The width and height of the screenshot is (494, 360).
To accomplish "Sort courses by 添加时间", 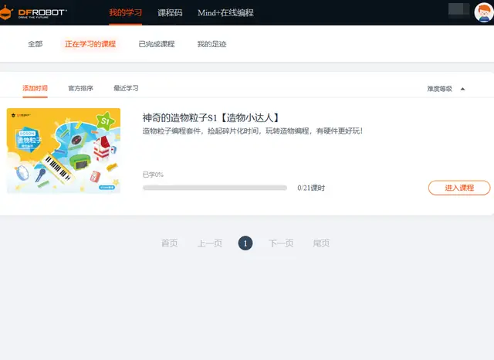I will pos(35,88).
